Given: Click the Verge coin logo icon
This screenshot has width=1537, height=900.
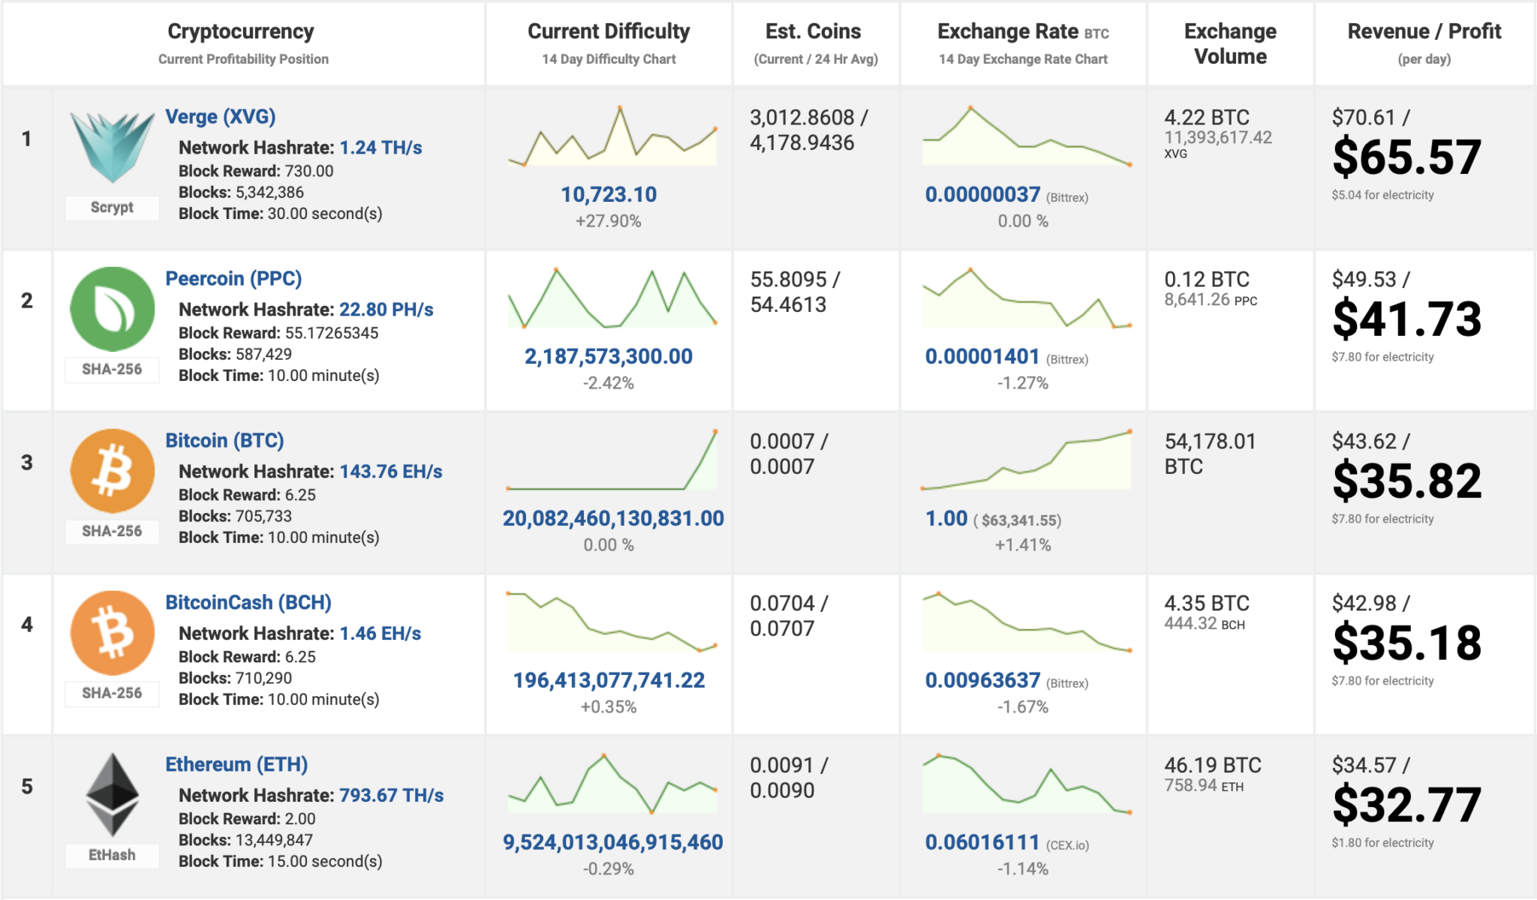Looking at the screenshot, I should pyautogui.click(x=112, y=147).
